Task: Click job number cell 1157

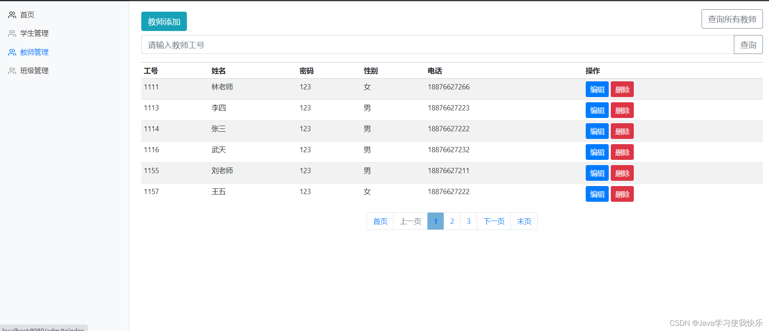Action: (151, 192)
